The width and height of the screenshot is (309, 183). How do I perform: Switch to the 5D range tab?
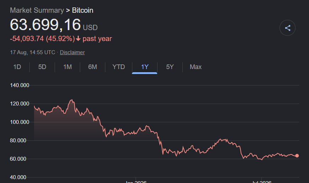point(42,67)
